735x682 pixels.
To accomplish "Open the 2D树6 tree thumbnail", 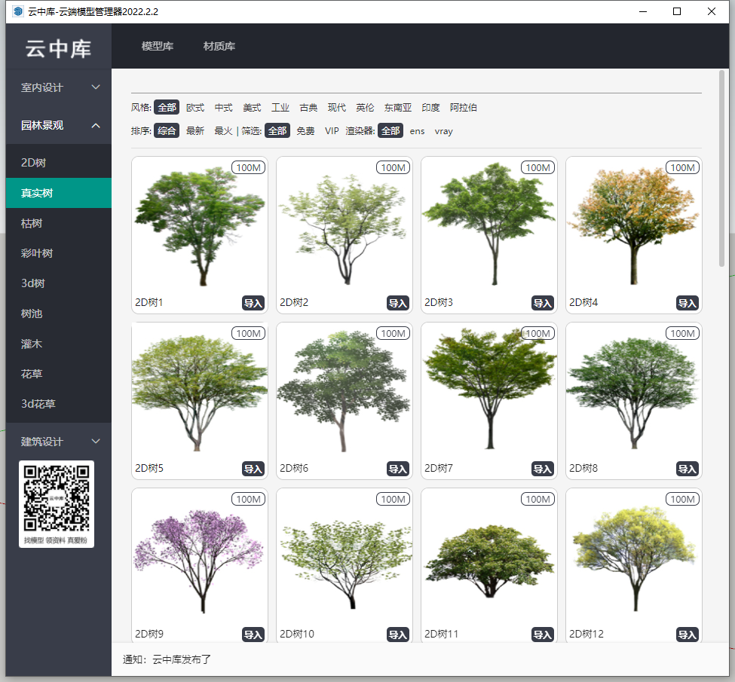I will [345, 391].
